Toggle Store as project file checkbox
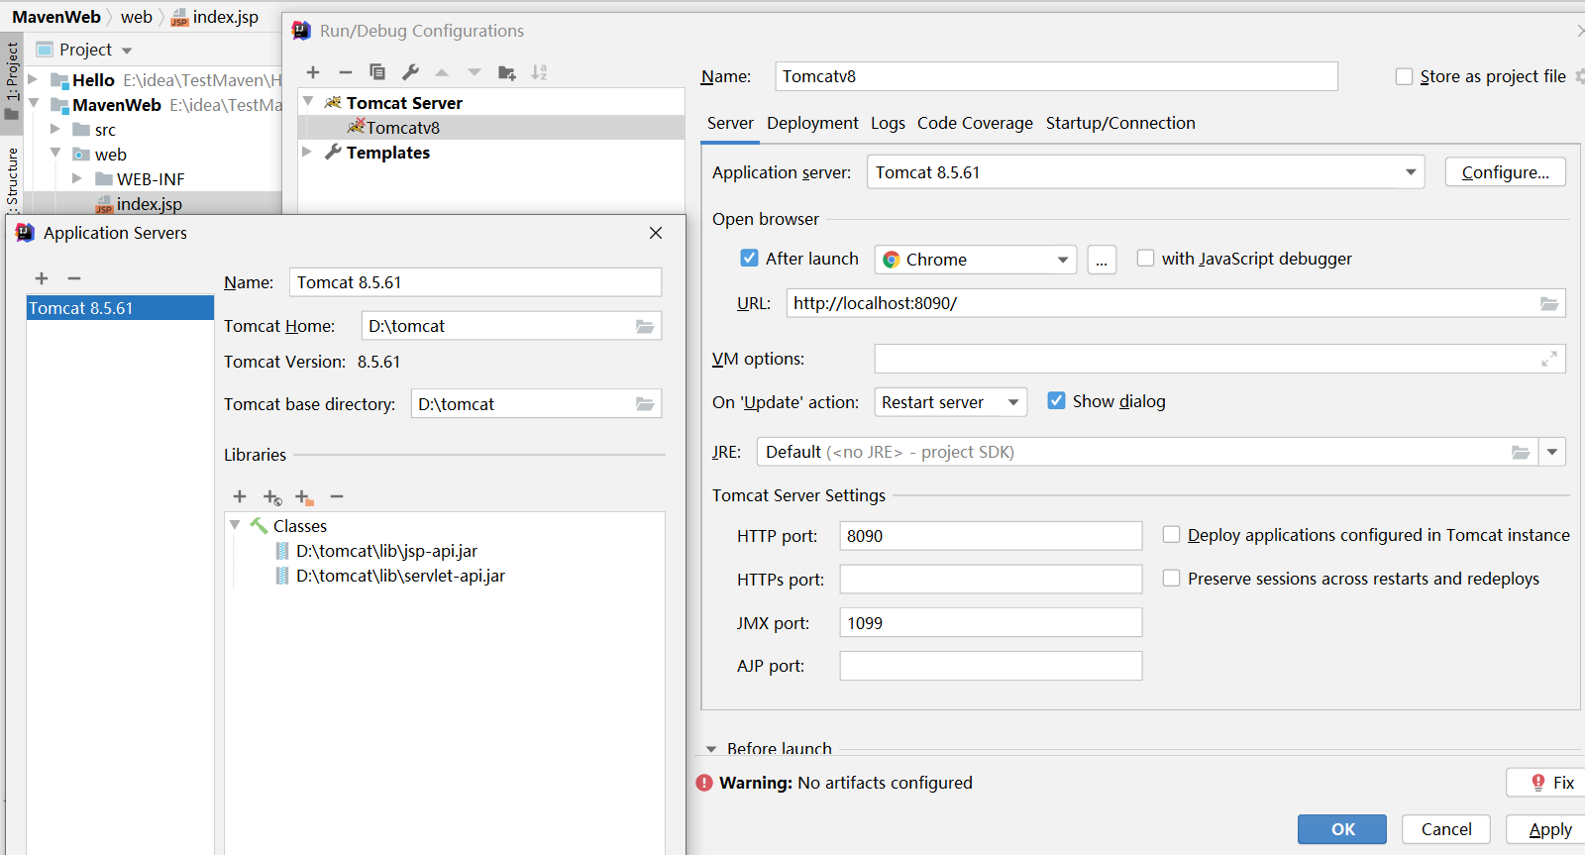 click(x=1404, y=76)
